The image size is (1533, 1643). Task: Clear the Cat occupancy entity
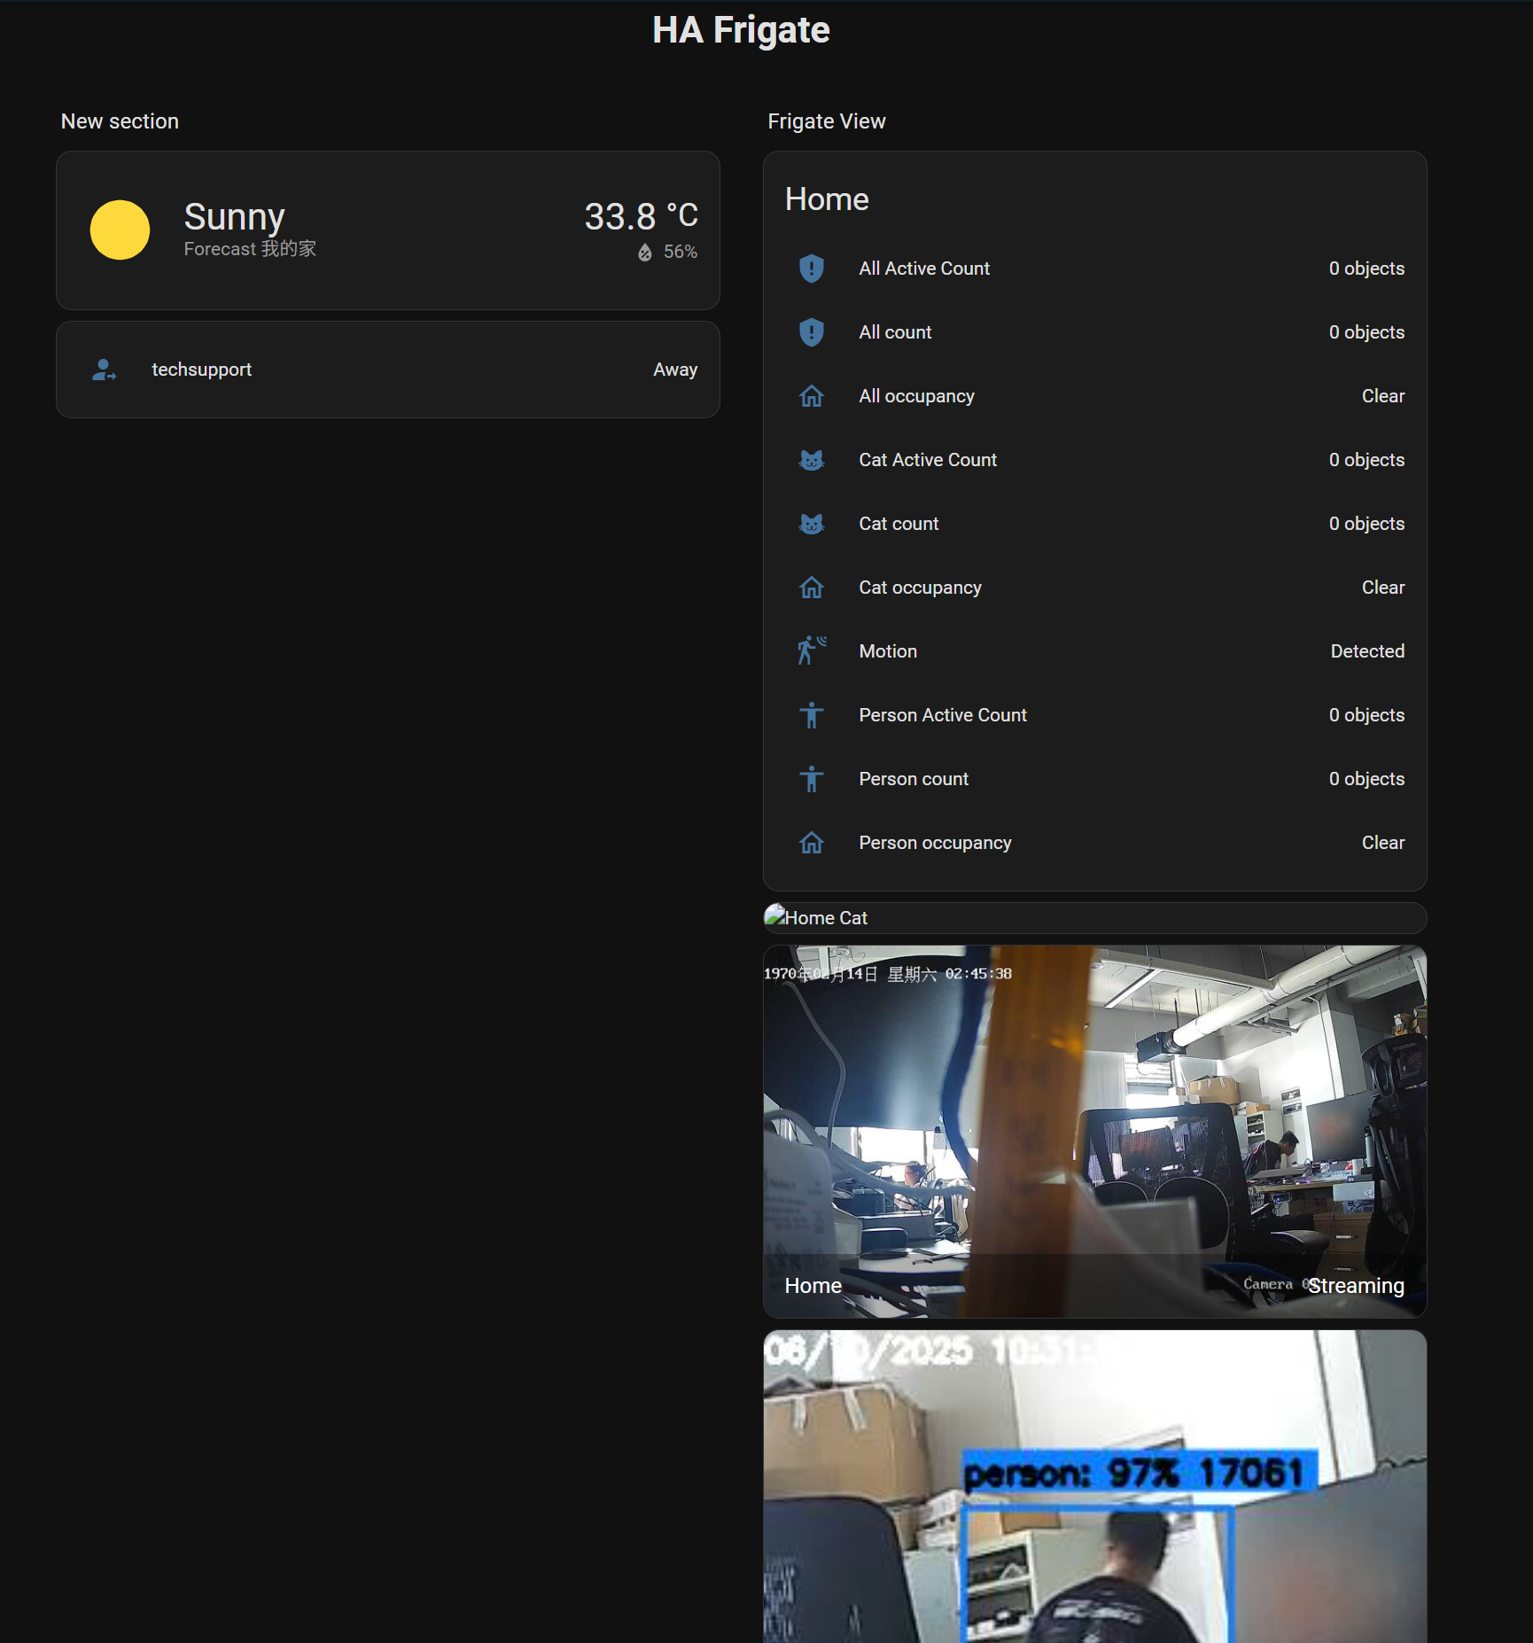coord(1382,587)
